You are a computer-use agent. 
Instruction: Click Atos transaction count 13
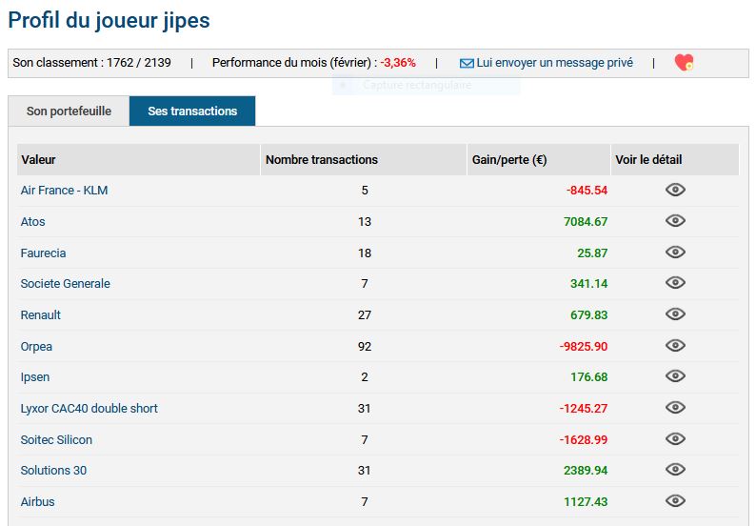(365, 221)
